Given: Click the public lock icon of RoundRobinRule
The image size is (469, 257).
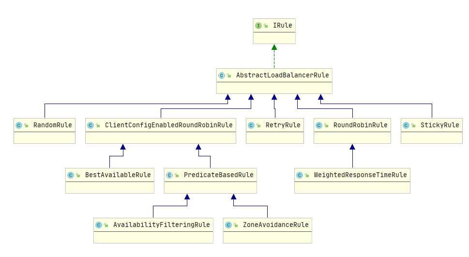Looking at the screenshot, I should point(326,126).
